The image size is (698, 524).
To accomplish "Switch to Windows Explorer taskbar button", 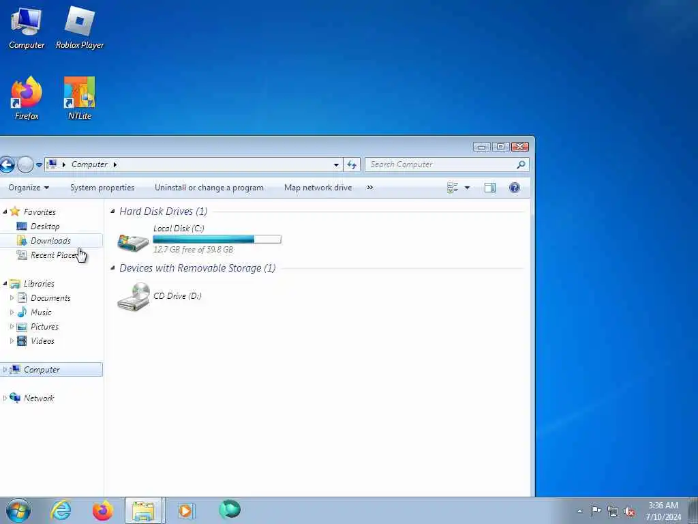I will pos(144,510).
